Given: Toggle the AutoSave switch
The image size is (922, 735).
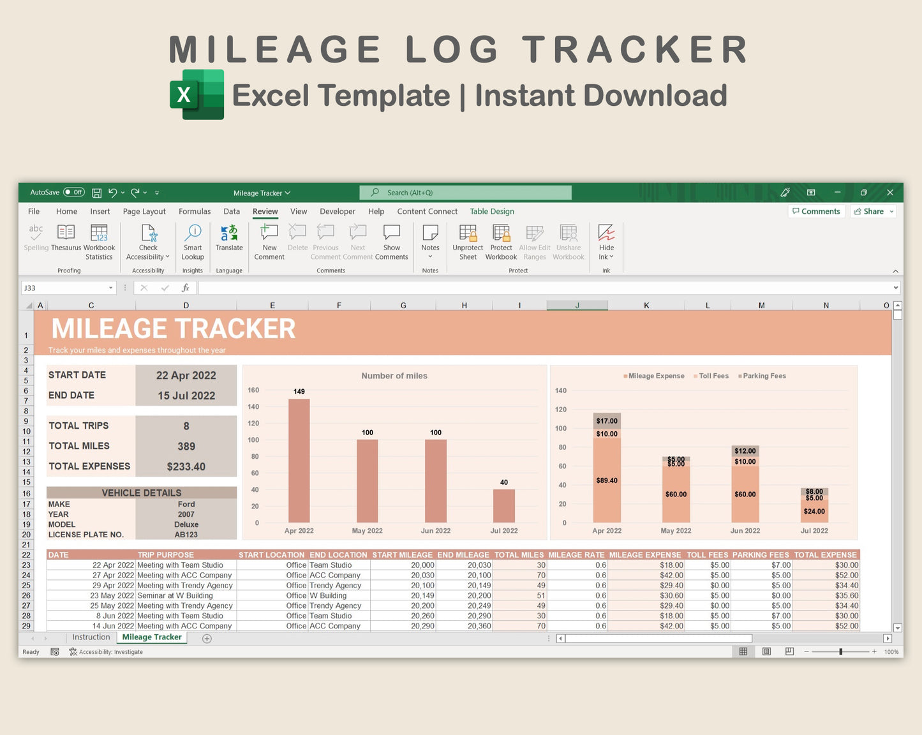Looking at the screenshot, I should tap(74, 193).
